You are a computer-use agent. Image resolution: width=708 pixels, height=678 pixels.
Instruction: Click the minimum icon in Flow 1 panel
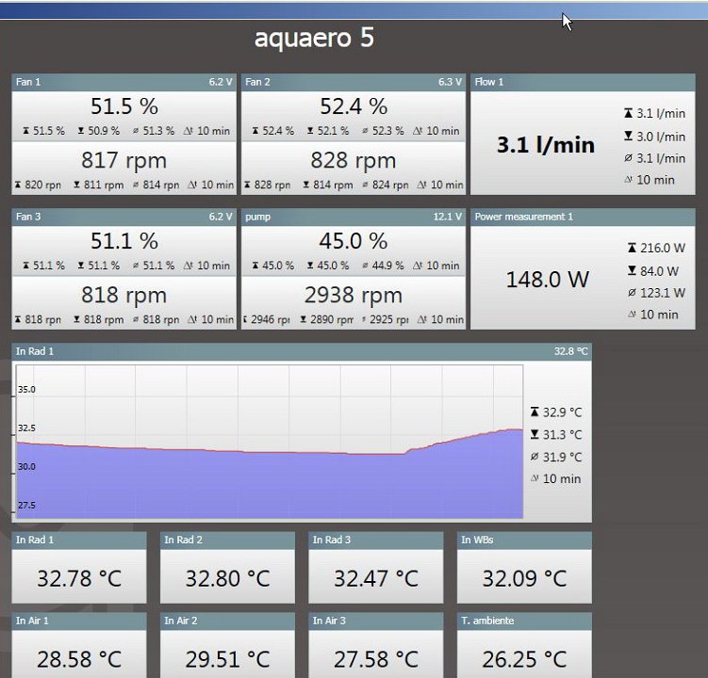pos(628,136)
